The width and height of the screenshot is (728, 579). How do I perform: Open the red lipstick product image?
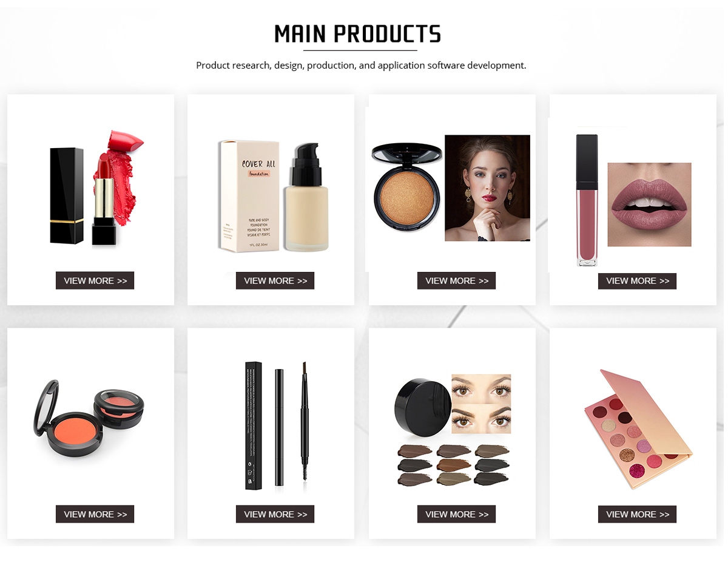tap(96, 188)
